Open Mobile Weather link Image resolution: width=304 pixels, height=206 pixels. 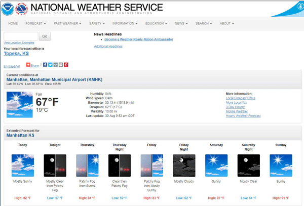point(237,111)
